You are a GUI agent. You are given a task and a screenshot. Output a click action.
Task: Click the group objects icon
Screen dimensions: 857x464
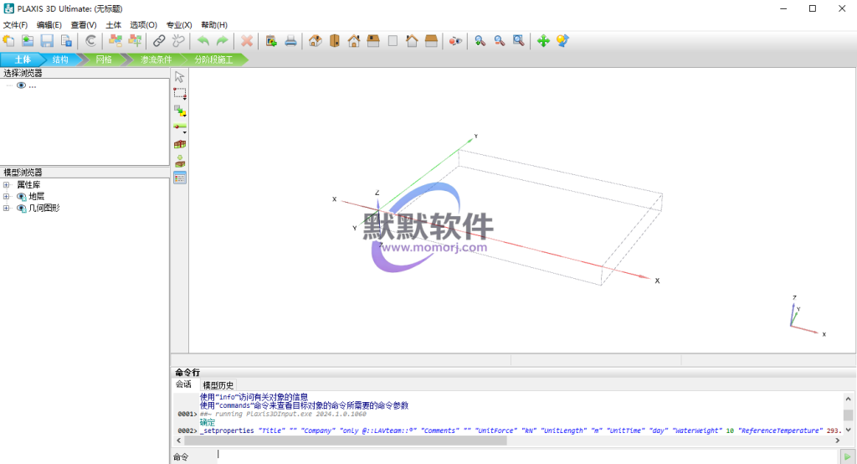tap(115, 40)
